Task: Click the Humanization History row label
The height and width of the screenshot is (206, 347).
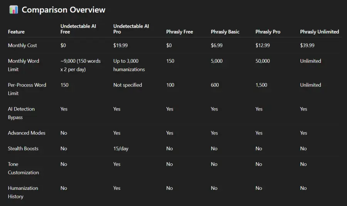Action: [23, 192]
